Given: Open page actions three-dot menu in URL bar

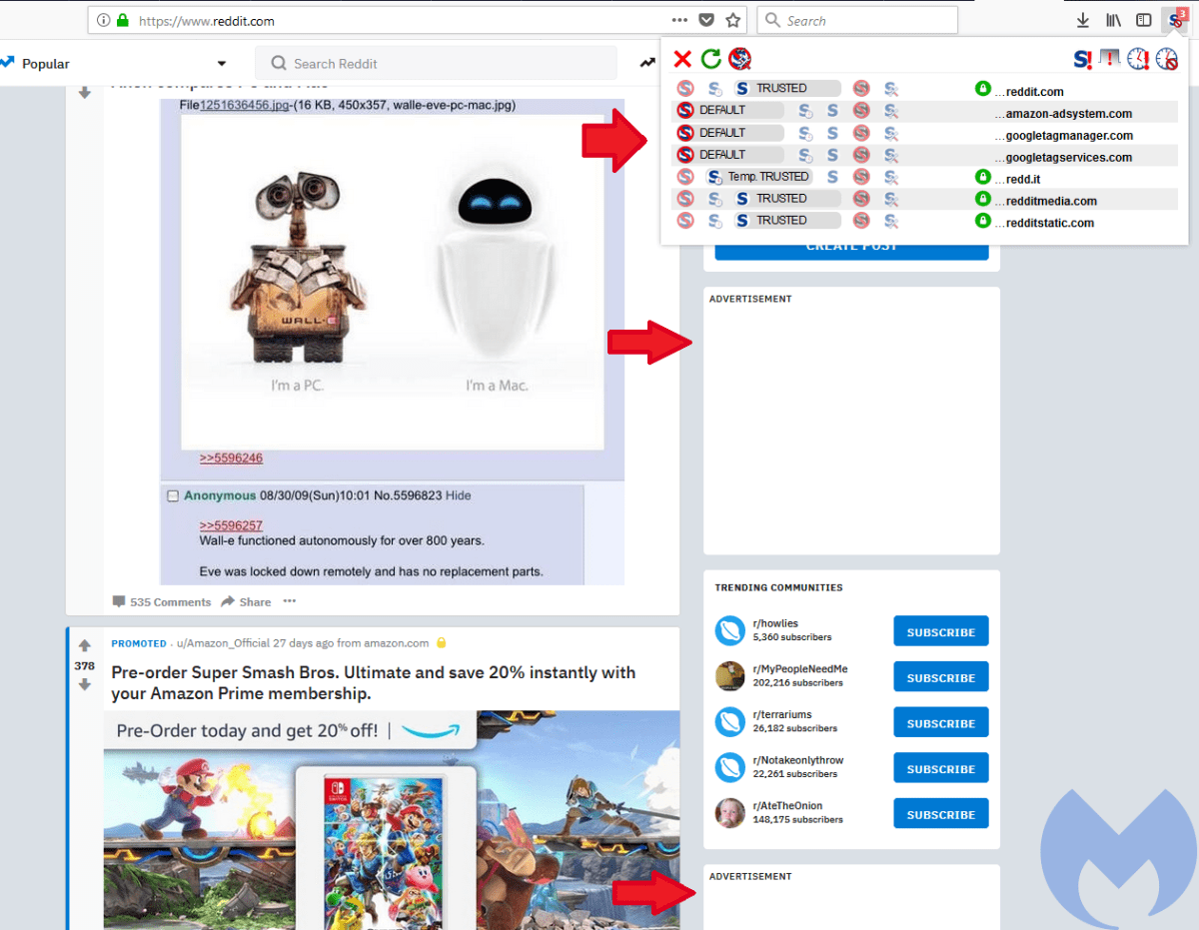Looking at the screenshot, I should 679,20.
